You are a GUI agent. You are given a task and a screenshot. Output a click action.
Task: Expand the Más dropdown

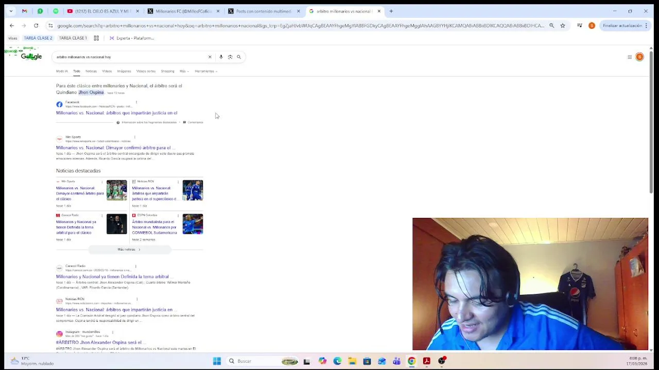pos(184,71)
